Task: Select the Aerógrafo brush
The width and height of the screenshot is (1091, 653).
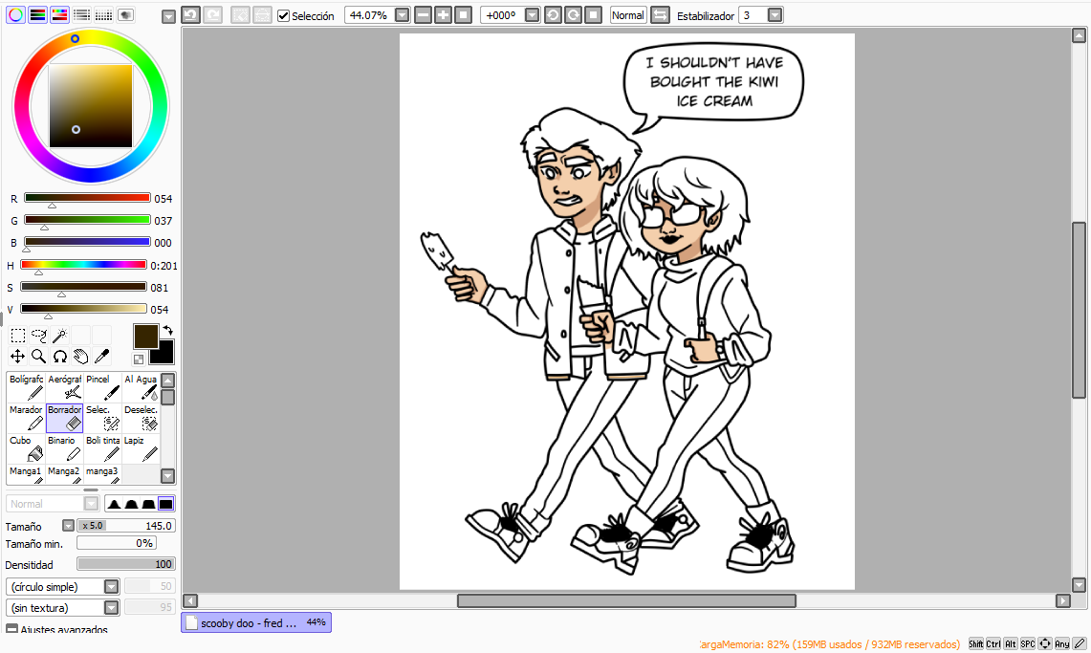Action: (x=64, y=387)
